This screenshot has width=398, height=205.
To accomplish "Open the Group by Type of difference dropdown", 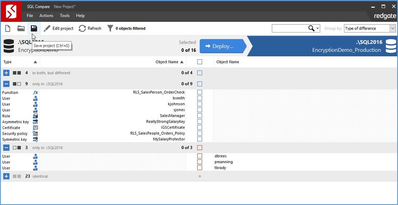I will (370, 28).
